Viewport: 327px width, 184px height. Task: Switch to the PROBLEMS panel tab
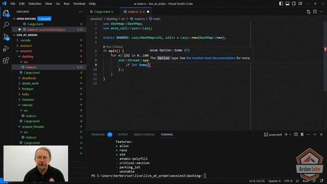(x=98, y=134)
